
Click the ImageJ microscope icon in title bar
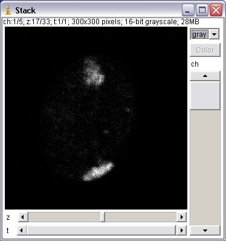(x=8, y=10)
